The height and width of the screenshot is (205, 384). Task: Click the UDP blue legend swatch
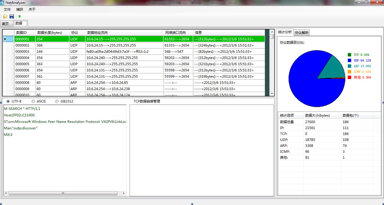click(349, 60)
